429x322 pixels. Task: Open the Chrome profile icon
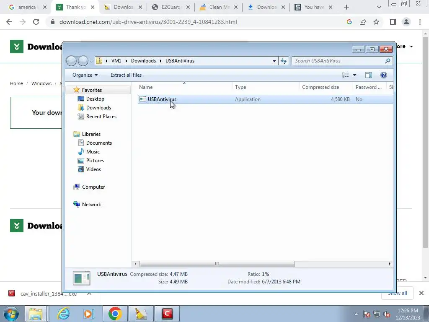click(x=406, y=22)
